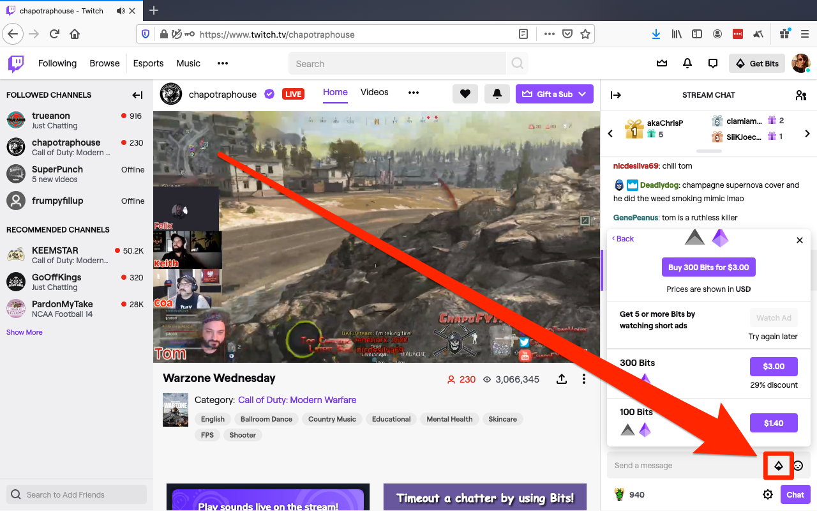The width and height of the screenshot is (817, 511).
Task: Click Buy 300 Bits for $3.00
Action: click(708, 267)
